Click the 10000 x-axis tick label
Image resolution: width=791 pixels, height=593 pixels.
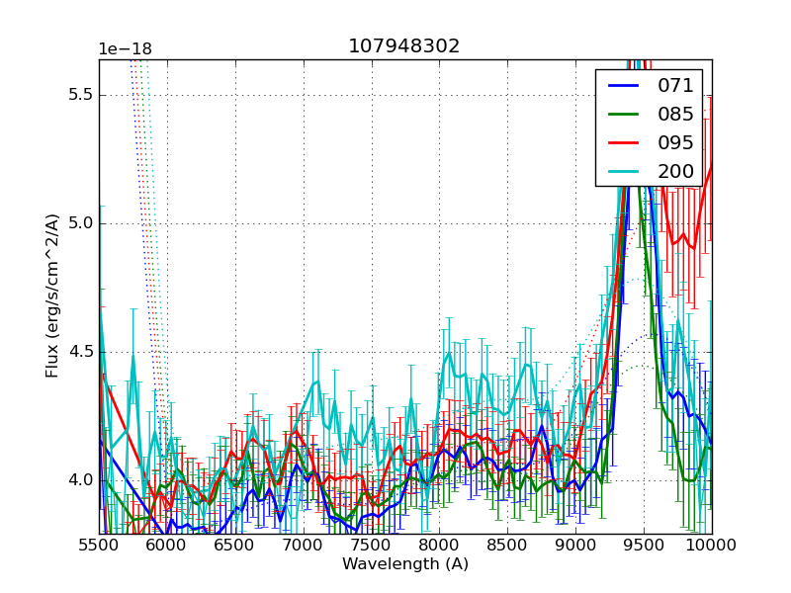pos(712,545)
